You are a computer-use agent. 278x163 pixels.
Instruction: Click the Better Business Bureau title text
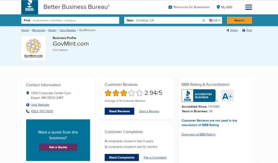77,7
